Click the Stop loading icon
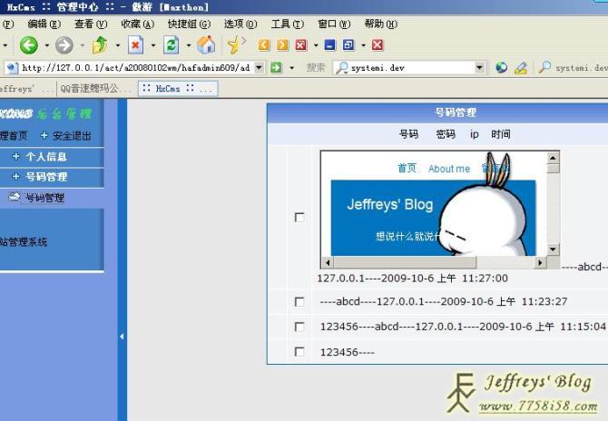The height and width of the screenshot is (421, 608). [135, 44]
